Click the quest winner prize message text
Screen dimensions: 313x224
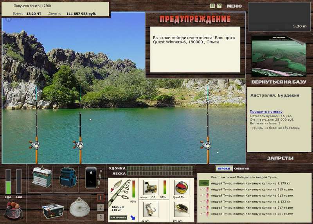[194, 40]
